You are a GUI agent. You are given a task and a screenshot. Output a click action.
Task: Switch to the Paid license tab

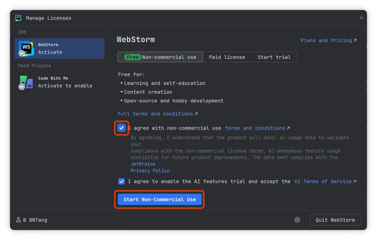227,57
